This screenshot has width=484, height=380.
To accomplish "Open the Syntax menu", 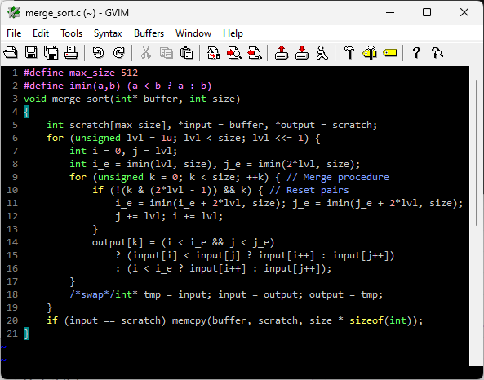I will 108,33.
